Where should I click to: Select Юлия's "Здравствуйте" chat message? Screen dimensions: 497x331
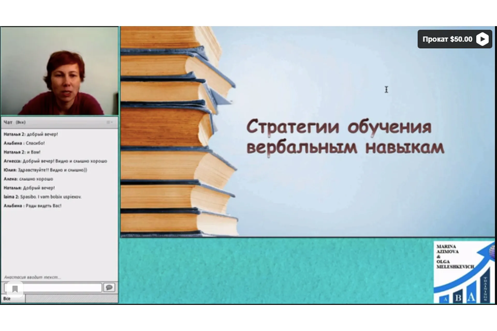pos(45,170)
